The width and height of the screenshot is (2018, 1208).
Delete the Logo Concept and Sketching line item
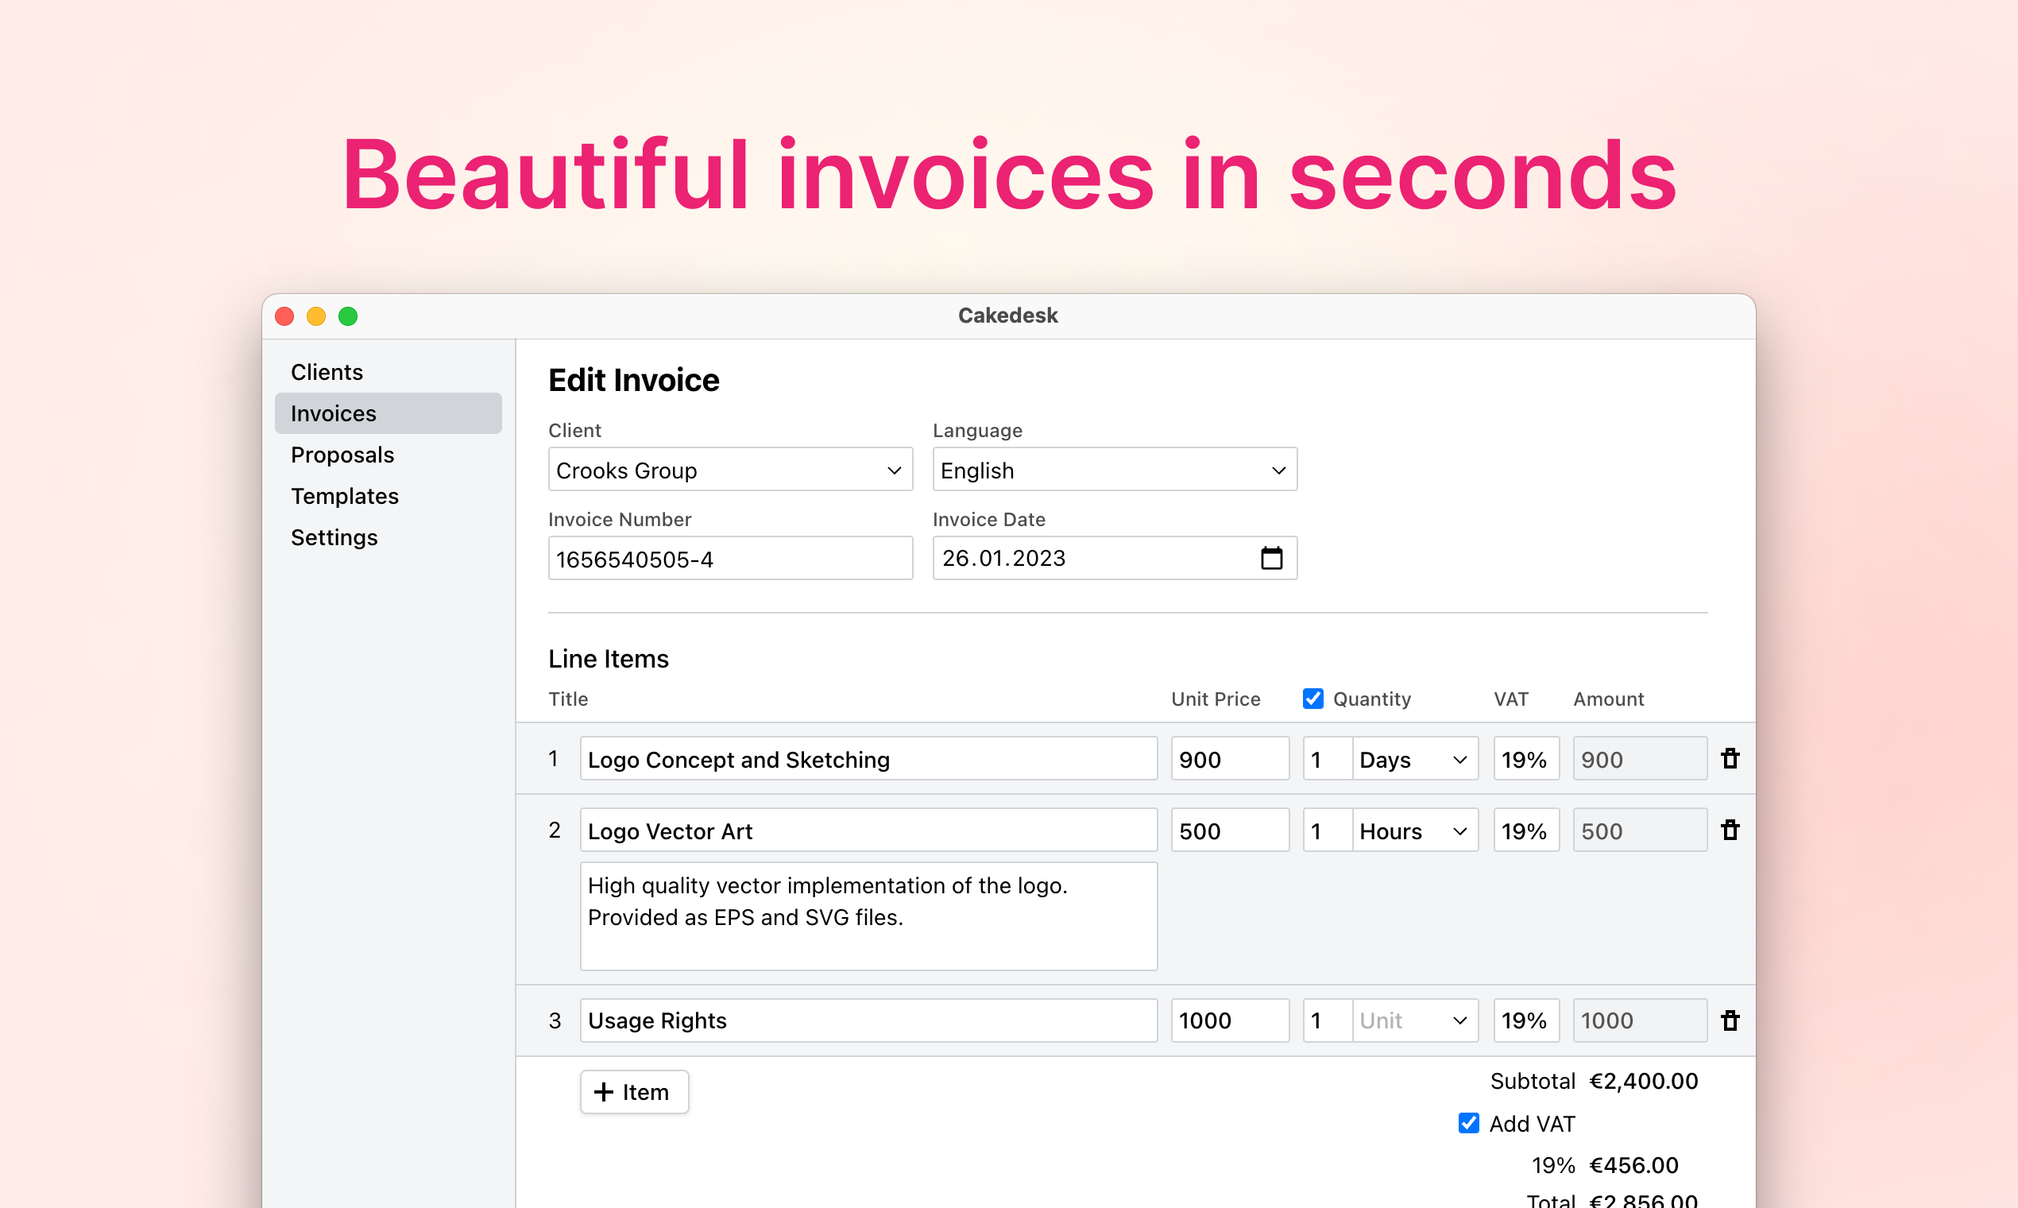pyautogui.click(x=1730, y=759)
